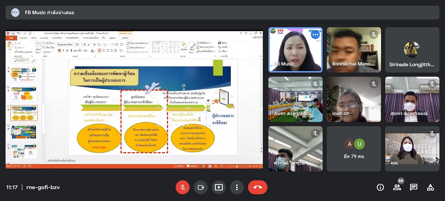Click the present screen button

[x=219, y=187]
